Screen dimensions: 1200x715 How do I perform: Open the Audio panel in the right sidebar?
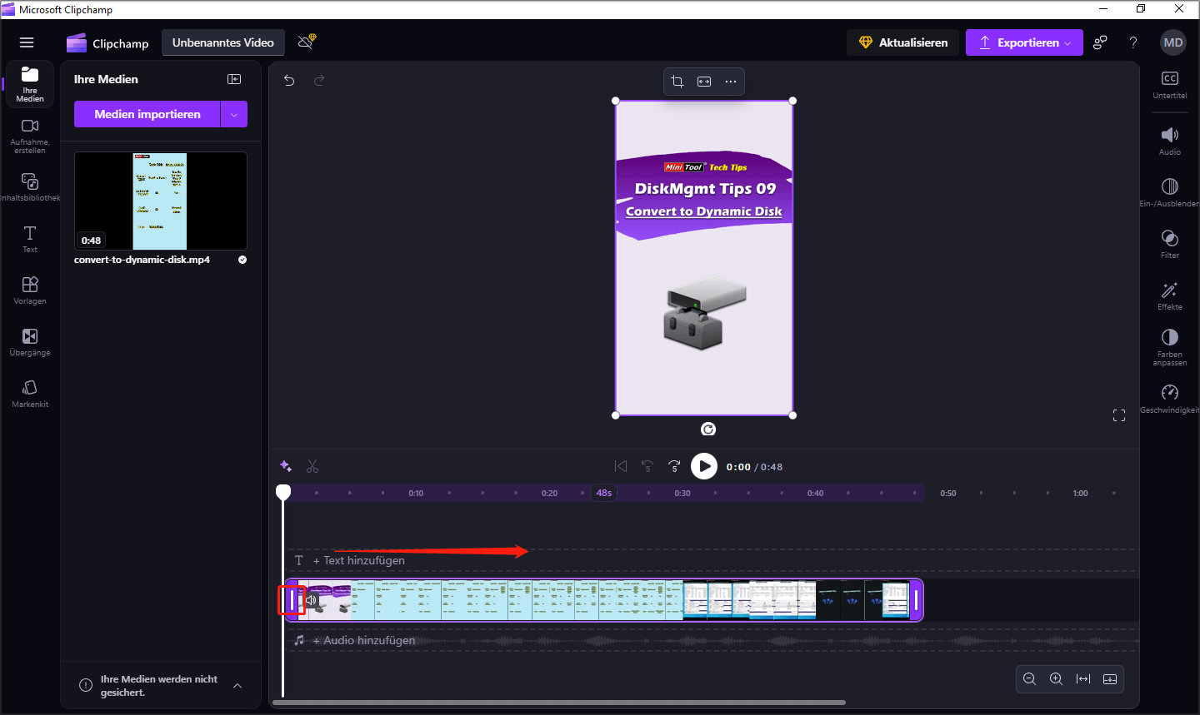(x=1169, y=140)
